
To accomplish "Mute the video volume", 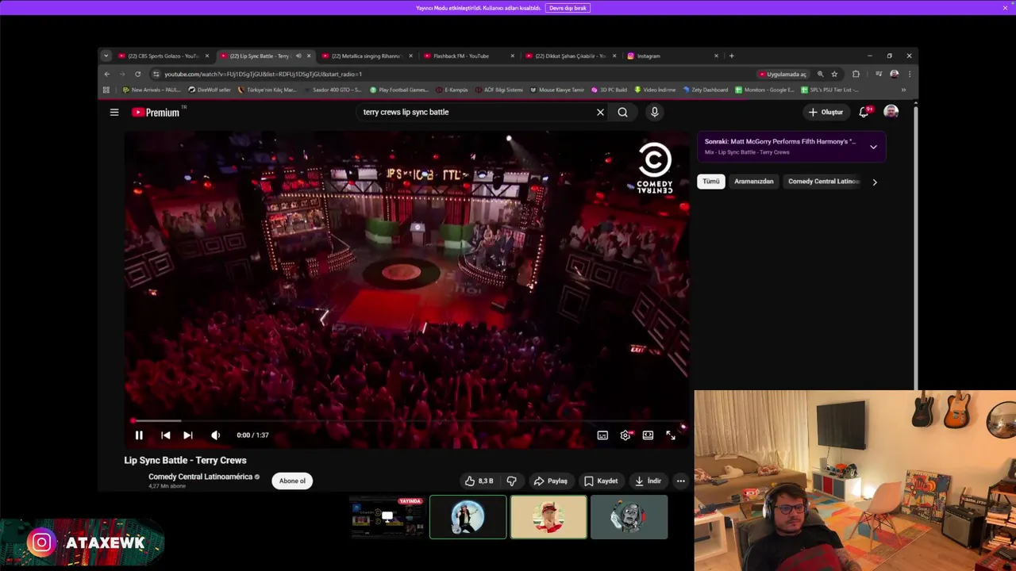I will [x=215, y=435].
